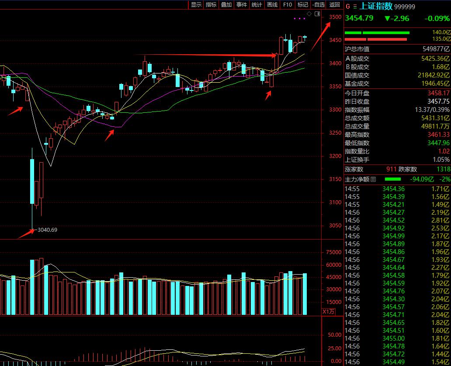Click the 跌家数 count 1318
Screen dimensions: 451x366
click(444, 169)
